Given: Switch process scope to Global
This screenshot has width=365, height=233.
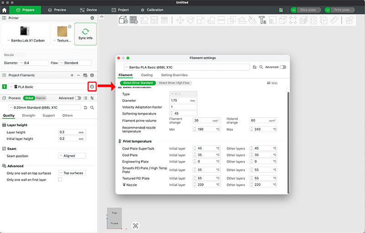Looking at the screenshot, I should pos(29,98).
